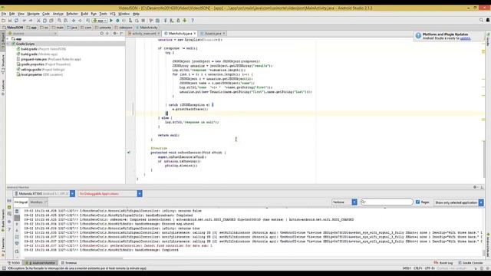Click the Android Monitor panel gear icon
Screen dimensions: 491x276
click(475, 187)
